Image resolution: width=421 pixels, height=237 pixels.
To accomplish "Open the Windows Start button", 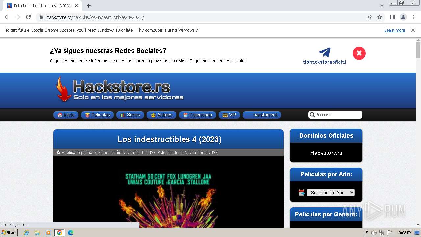I will click(x=9, y=232).
